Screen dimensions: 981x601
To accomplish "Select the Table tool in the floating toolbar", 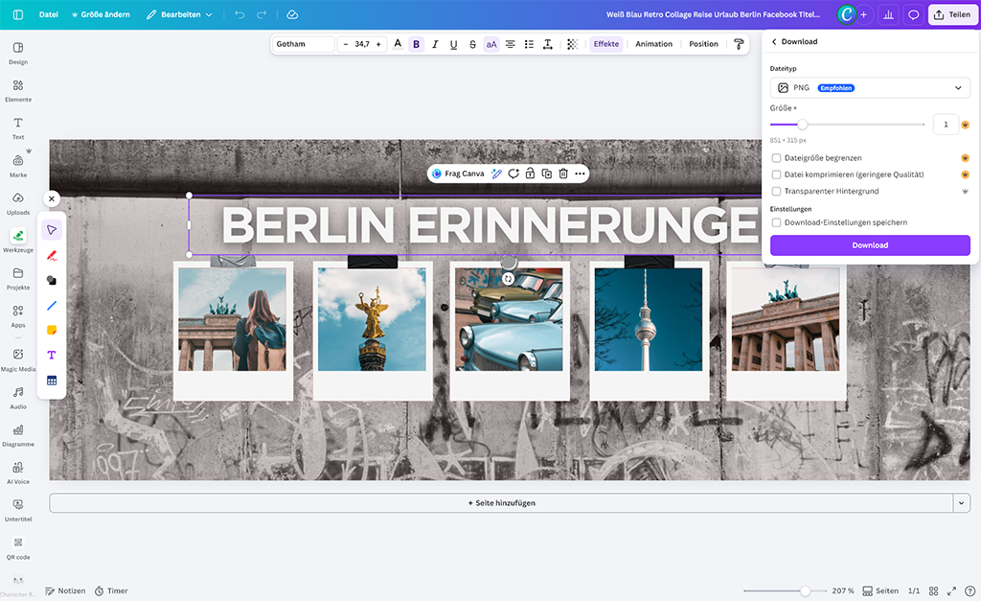I will pos(52,380).
